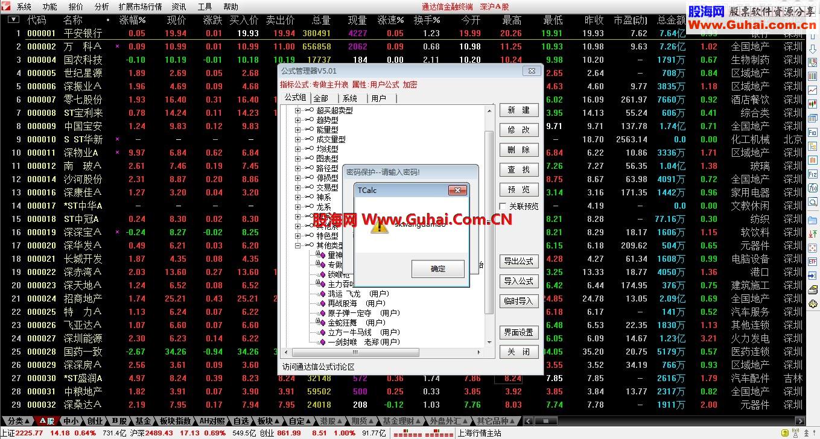820x439 pixels.
Task: Open the 系统 menu
Action: coord(24,7)
